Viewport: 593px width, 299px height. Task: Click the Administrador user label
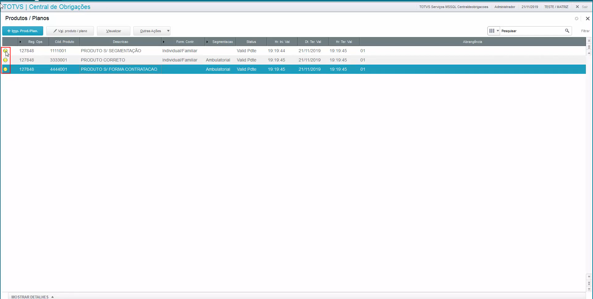point(505,7)
